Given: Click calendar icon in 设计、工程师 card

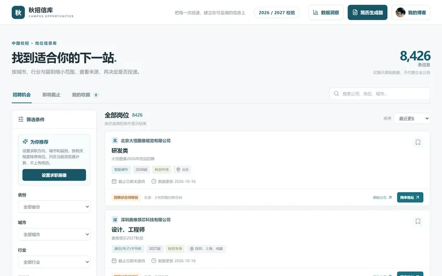Looking at the screenshot, I should [114, 261].
